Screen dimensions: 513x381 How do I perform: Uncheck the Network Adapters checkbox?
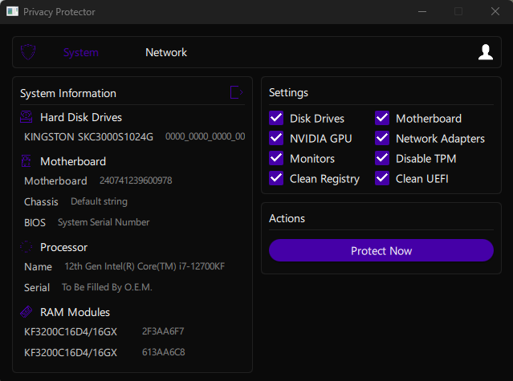[382, 138]
